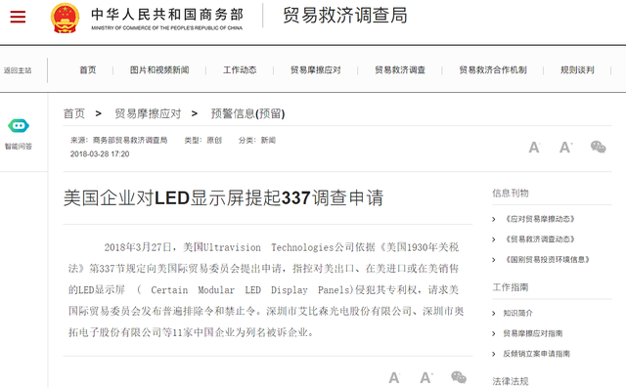Click 工作指南 section heading
The width and height of the screenshot is (626, 388).
(x=511, y=287)
